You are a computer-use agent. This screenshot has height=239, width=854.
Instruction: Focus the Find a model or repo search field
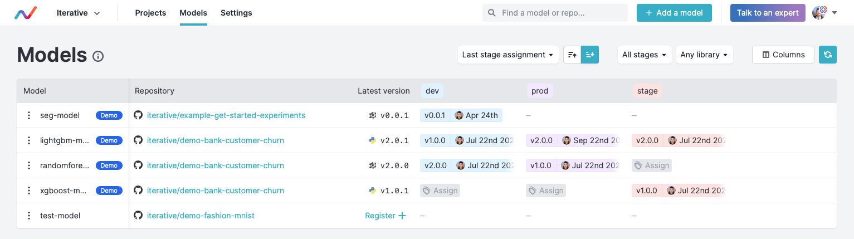pyautogui.click(x=555, y=13)
